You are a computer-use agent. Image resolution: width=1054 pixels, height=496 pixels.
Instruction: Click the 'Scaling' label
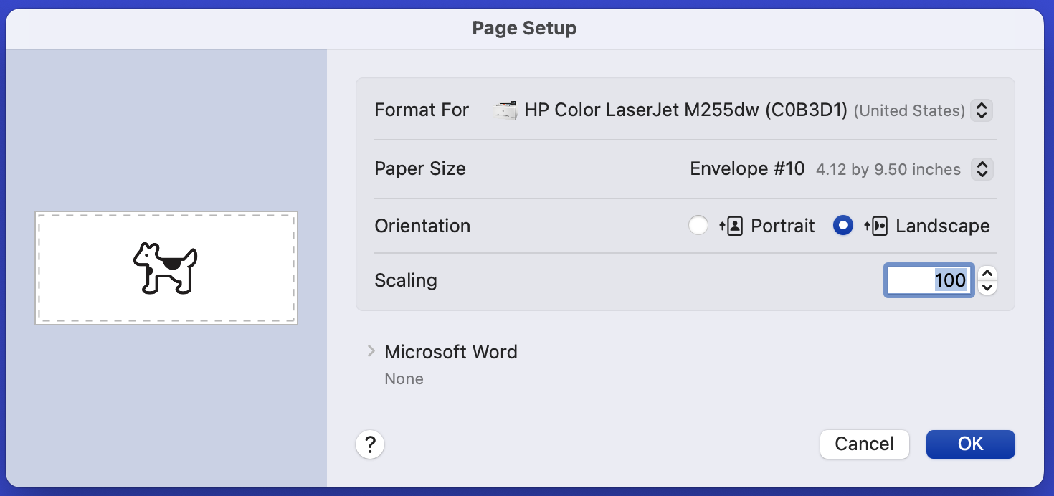[x=406, y=280]
